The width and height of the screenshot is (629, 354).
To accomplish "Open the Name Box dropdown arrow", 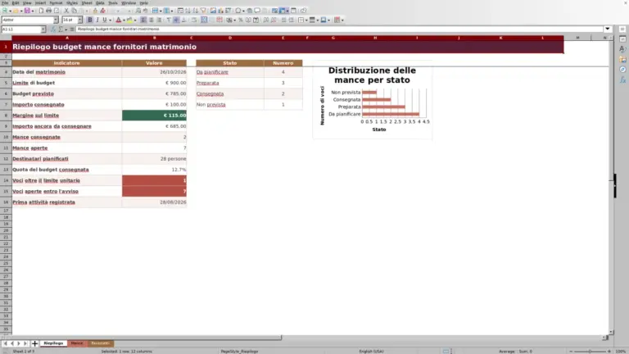I will coord(43,29).
